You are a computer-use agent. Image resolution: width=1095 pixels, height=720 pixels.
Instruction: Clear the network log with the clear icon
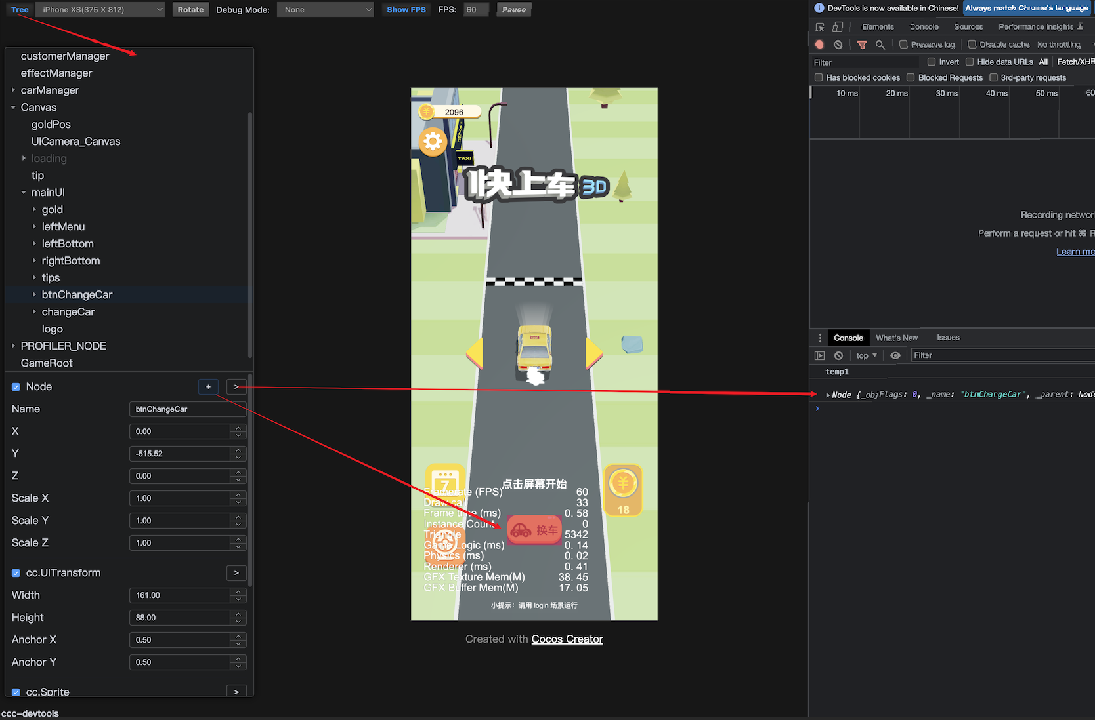838,45
